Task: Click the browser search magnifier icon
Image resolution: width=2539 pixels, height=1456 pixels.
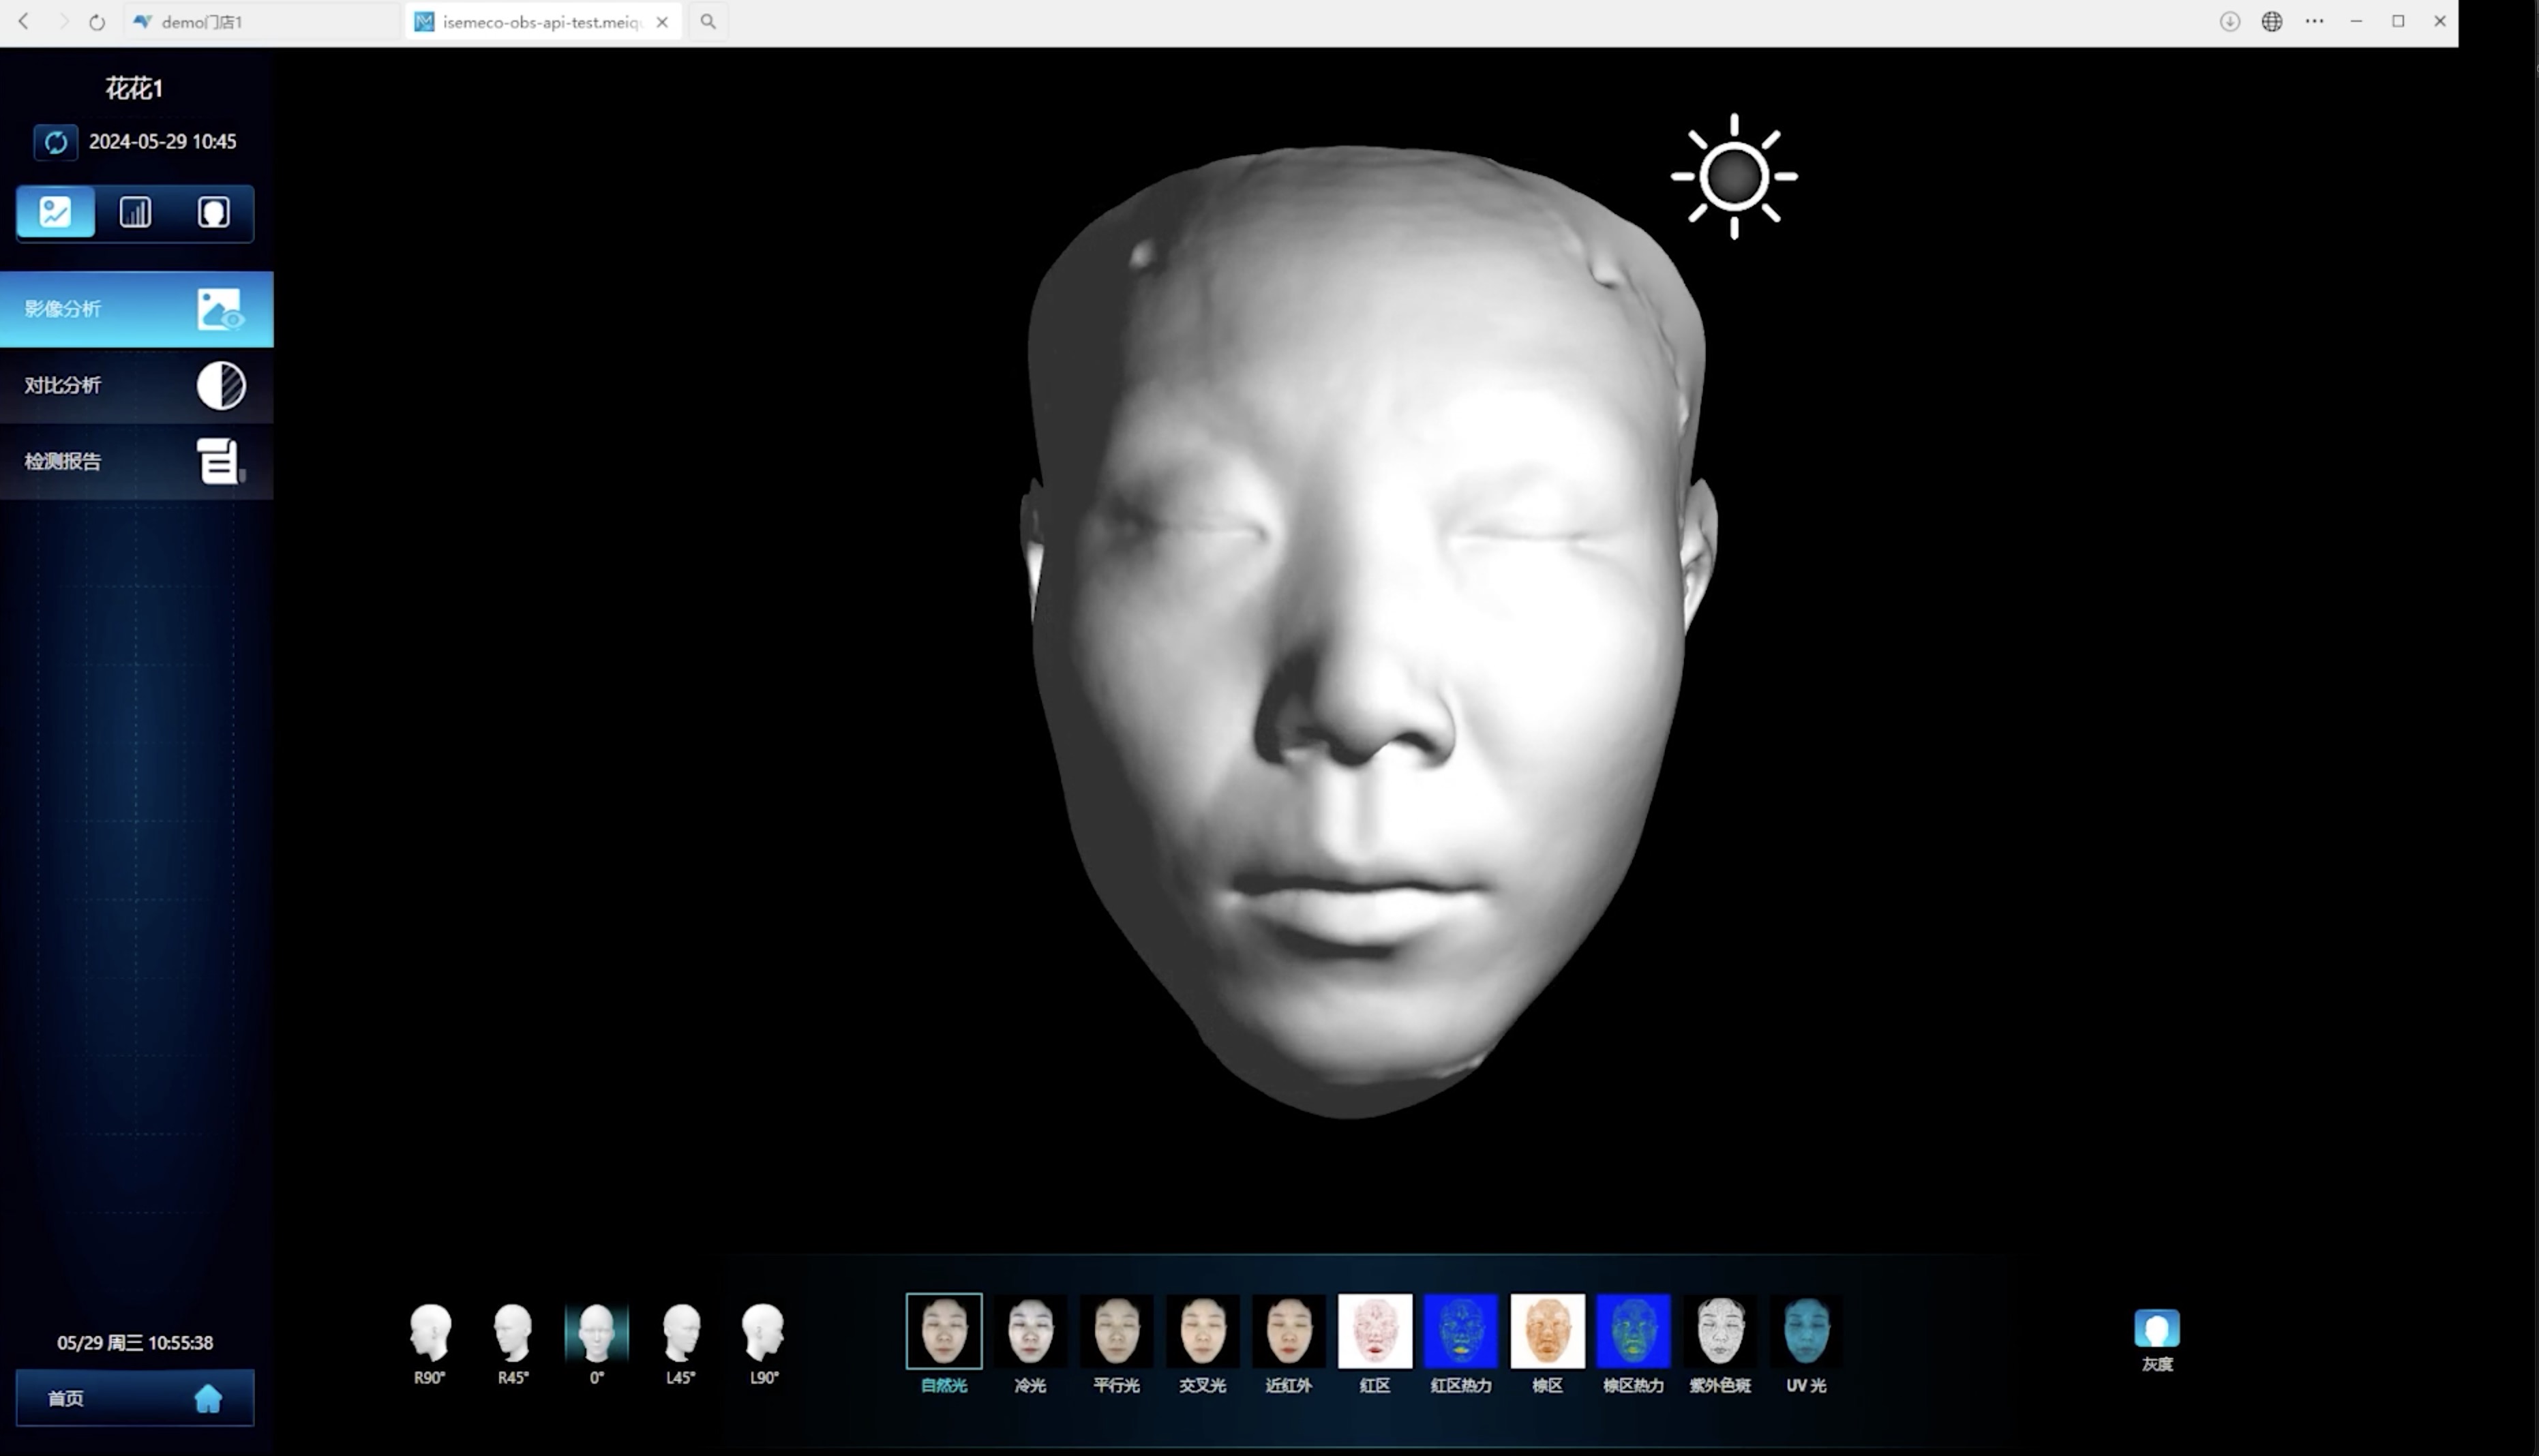Action: point(708,21)
